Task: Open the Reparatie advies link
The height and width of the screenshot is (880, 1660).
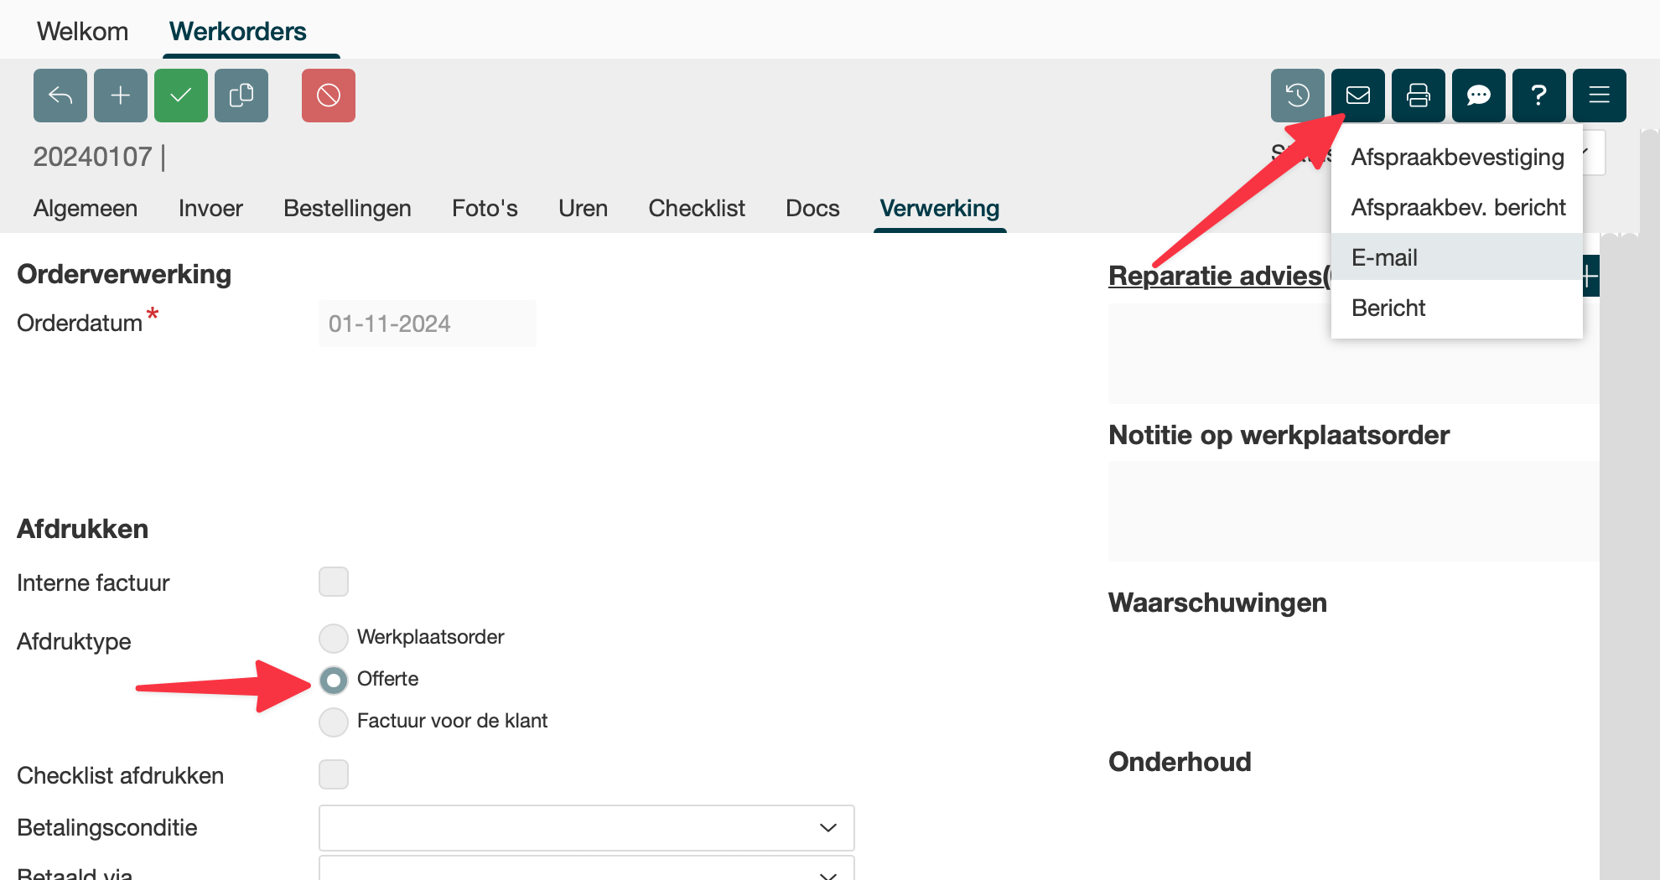Action: [x=1217, y=276]
